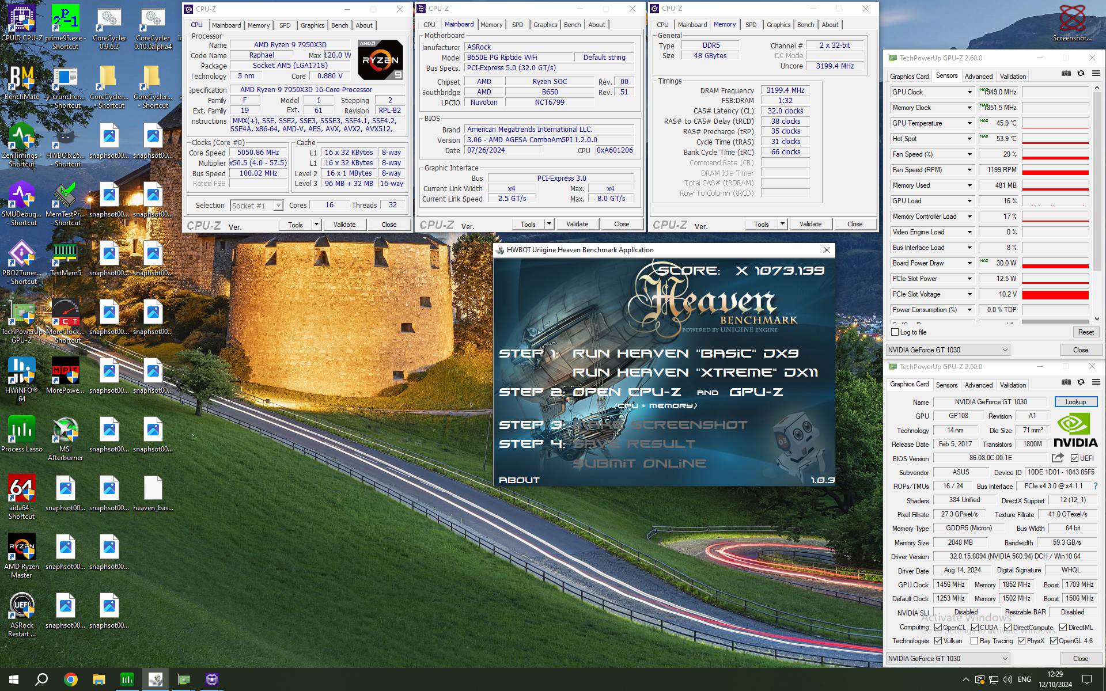This screenshot has height=691, width=1106.
Task: Open heaven_bas... file on desktop
Action: [153, 493]
